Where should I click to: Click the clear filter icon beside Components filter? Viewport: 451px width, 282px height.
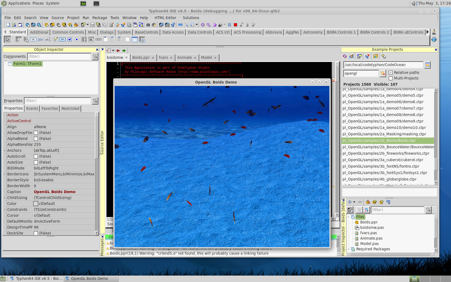pyautogui.click(x=95, y=56)
